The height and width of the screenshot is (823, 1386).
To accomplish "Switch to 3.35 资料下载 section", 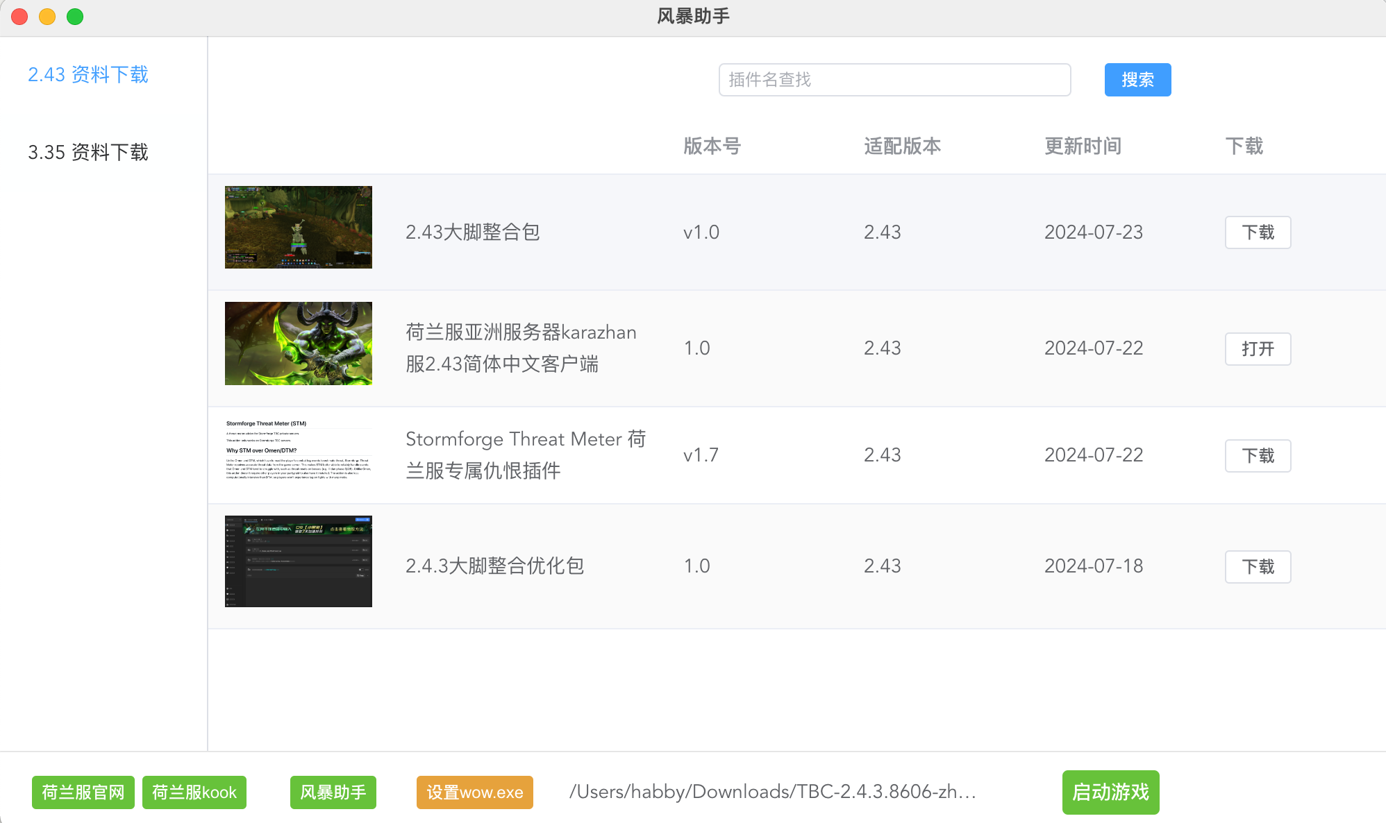I will point(88,152).
